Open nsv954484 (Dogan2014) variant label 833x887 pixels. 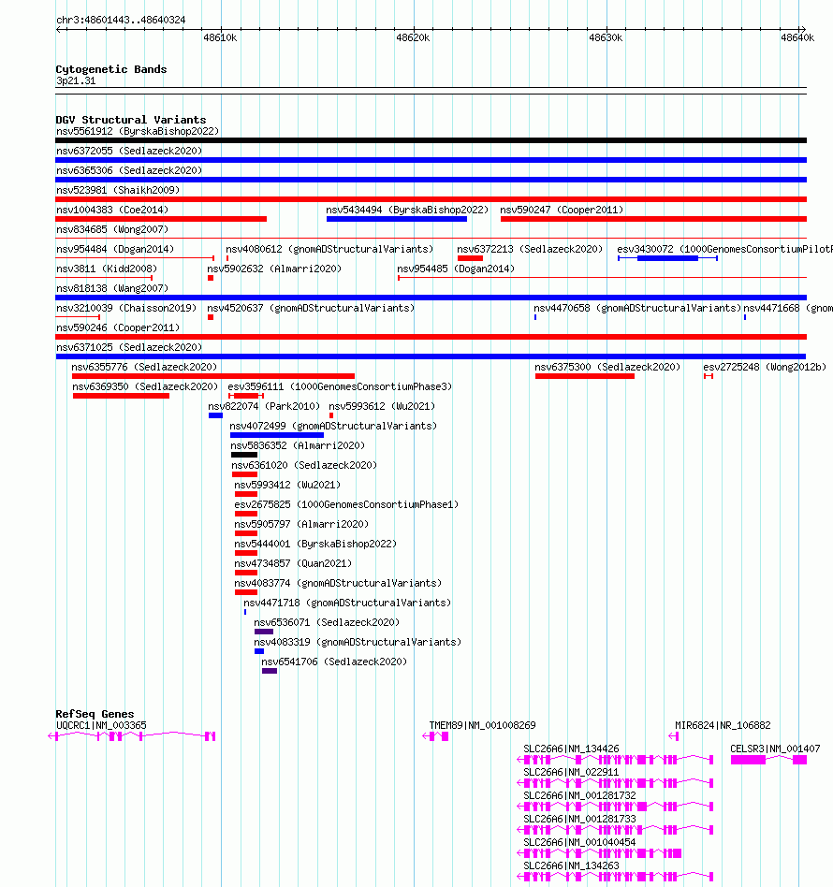[115, 249]
